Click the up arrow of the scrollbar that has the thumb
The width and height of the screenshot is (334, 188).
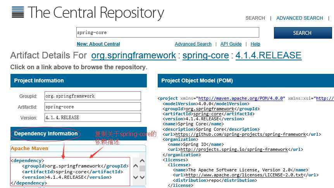142,161
